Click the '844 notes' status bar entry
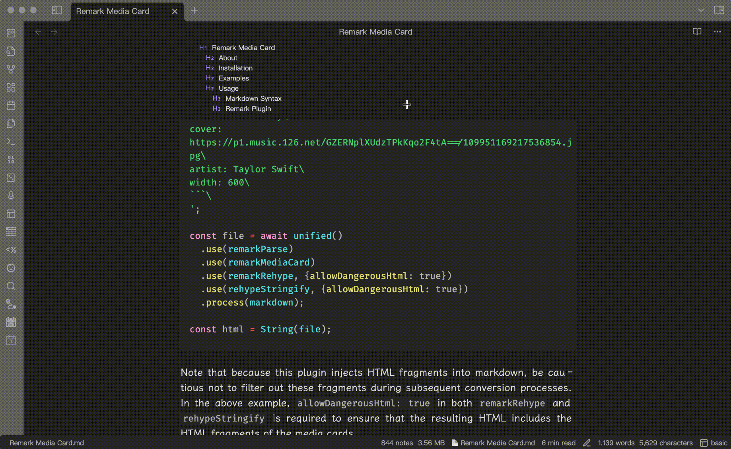Screen dimensions: 731x449 (397, 443)
